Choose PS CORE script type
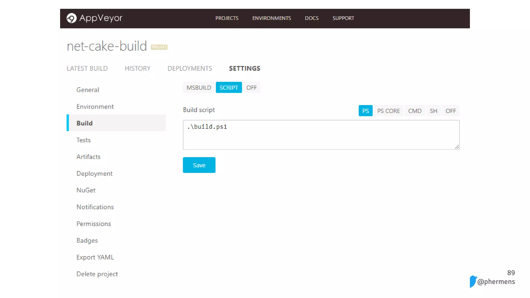530x298 pixels. click(x=388, y=111)
